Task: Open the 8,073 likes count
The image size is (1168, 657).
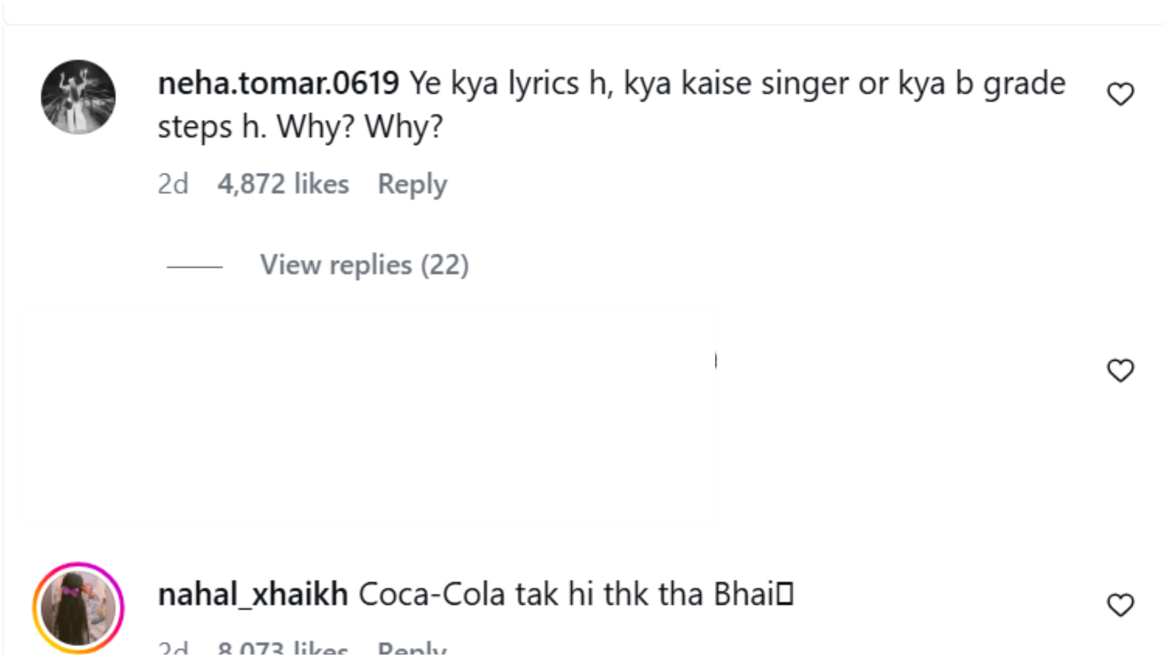Action: tap(283, 649)
